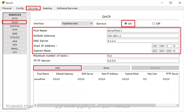This screenshot has height=112, width=184.
Task: Click the Max User column header
Action: coord(152,74)
